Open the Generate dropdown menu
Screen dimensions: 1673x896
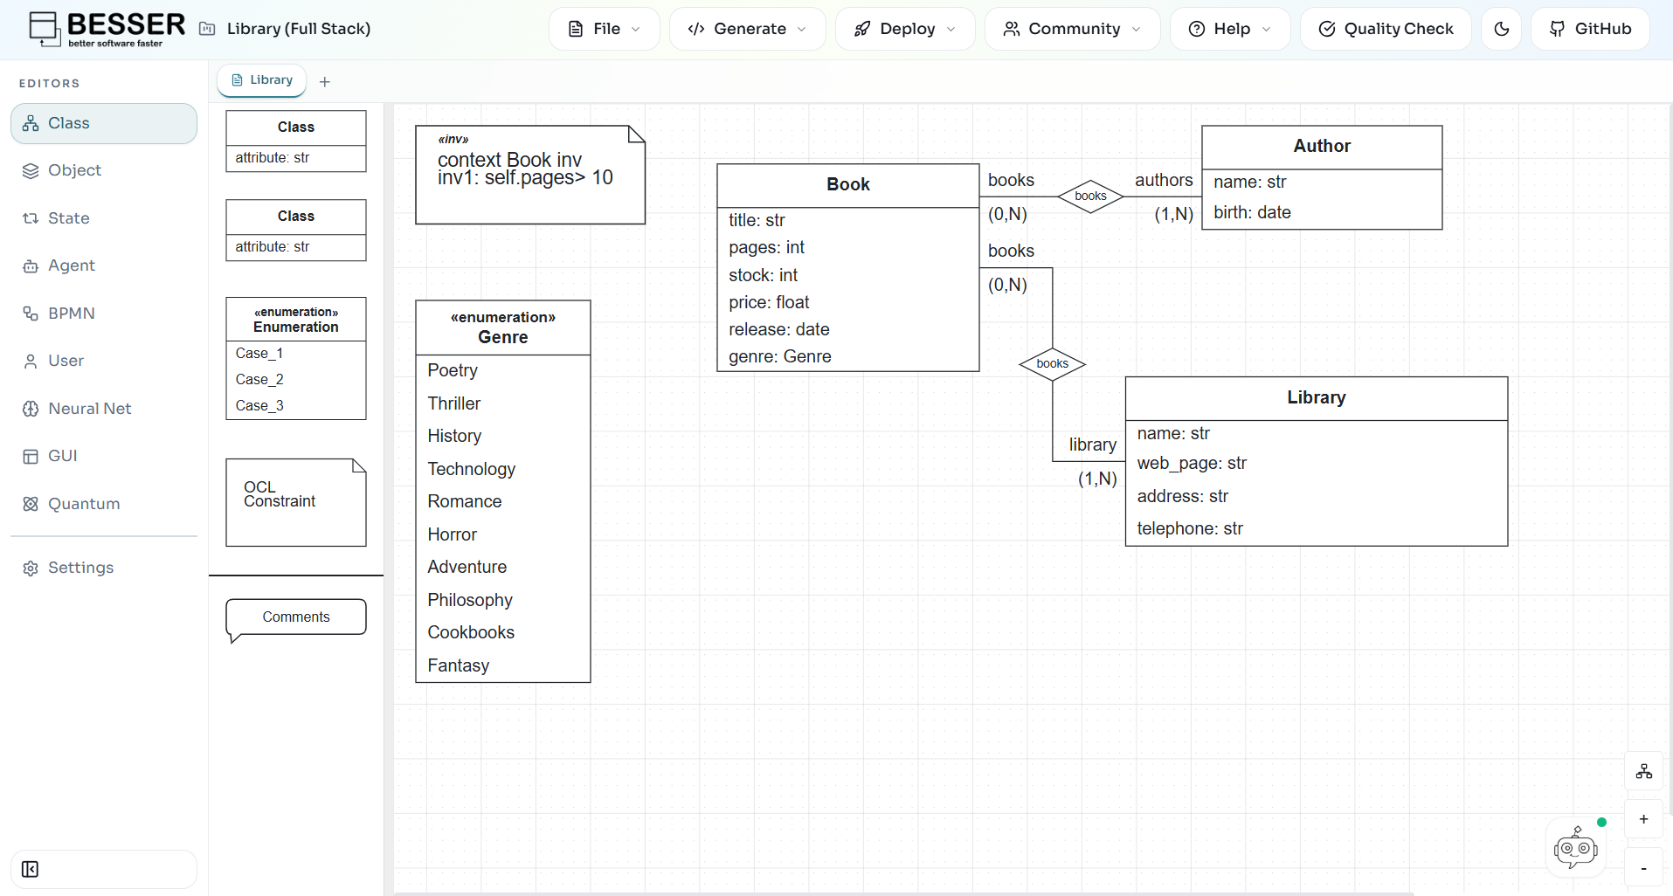click(x=747, y=29)
